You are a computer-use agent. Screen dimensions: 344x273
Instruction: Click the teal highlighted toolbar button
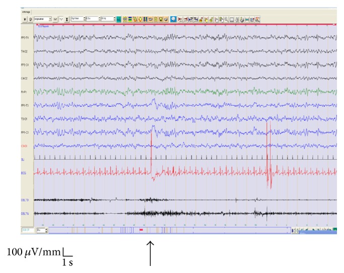coord(119,19)
